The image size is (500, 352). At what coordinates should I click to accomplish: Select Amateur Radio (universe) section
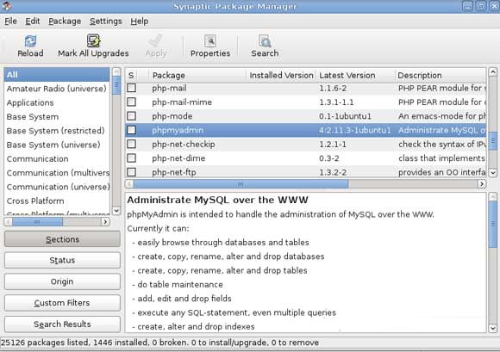coord(57,89)
